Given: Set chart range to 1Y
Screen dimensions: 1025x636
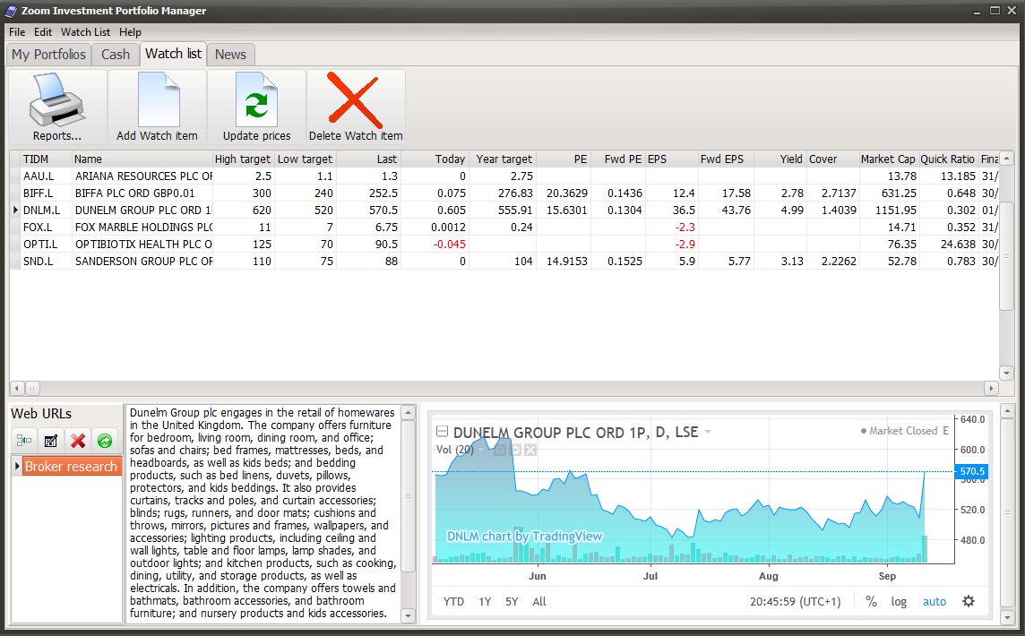Looking at the screenshot, I should click(x=485, y=601).
